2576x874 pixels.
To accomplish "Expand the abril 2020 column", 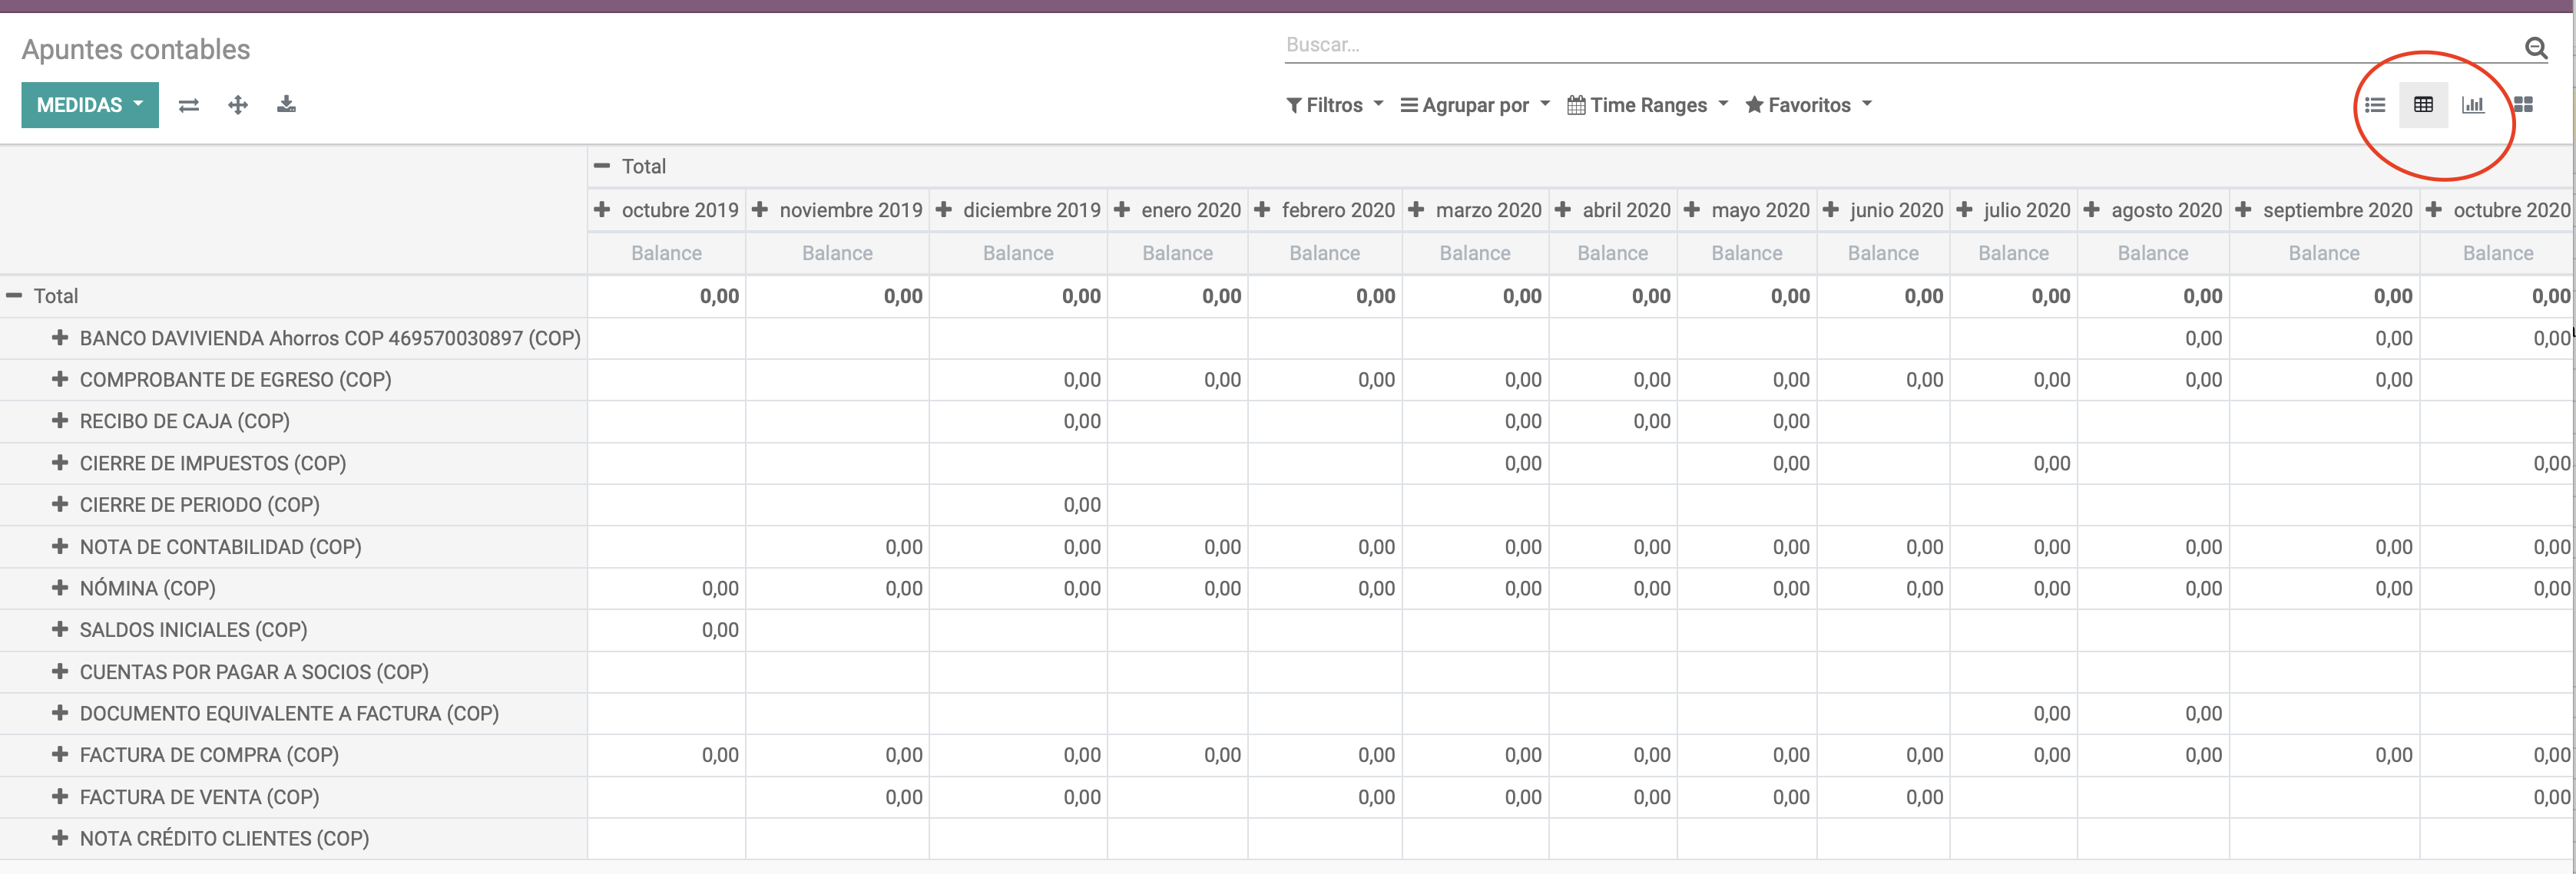I will [1563, 209].
